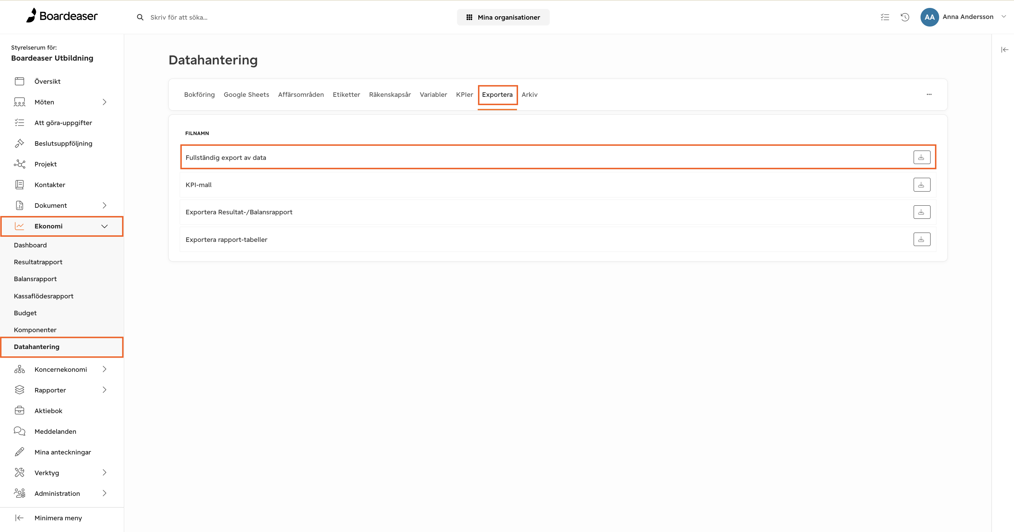Click the Verktyg tools icon
Viewport: 1014px width, 532px height.
tap(19, 473)
